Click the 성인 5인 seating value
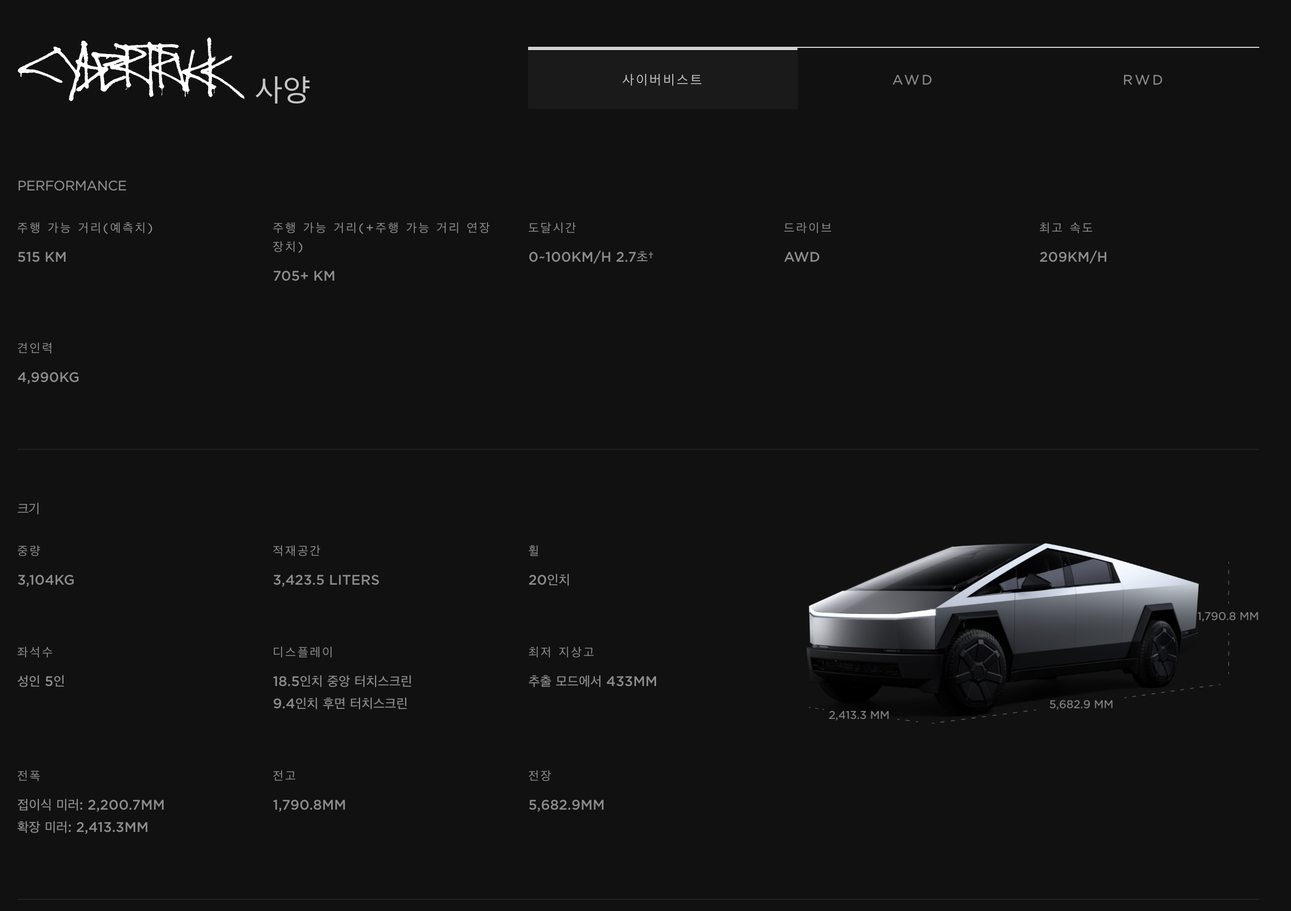The image size is (1291, 911). [41, 682]
